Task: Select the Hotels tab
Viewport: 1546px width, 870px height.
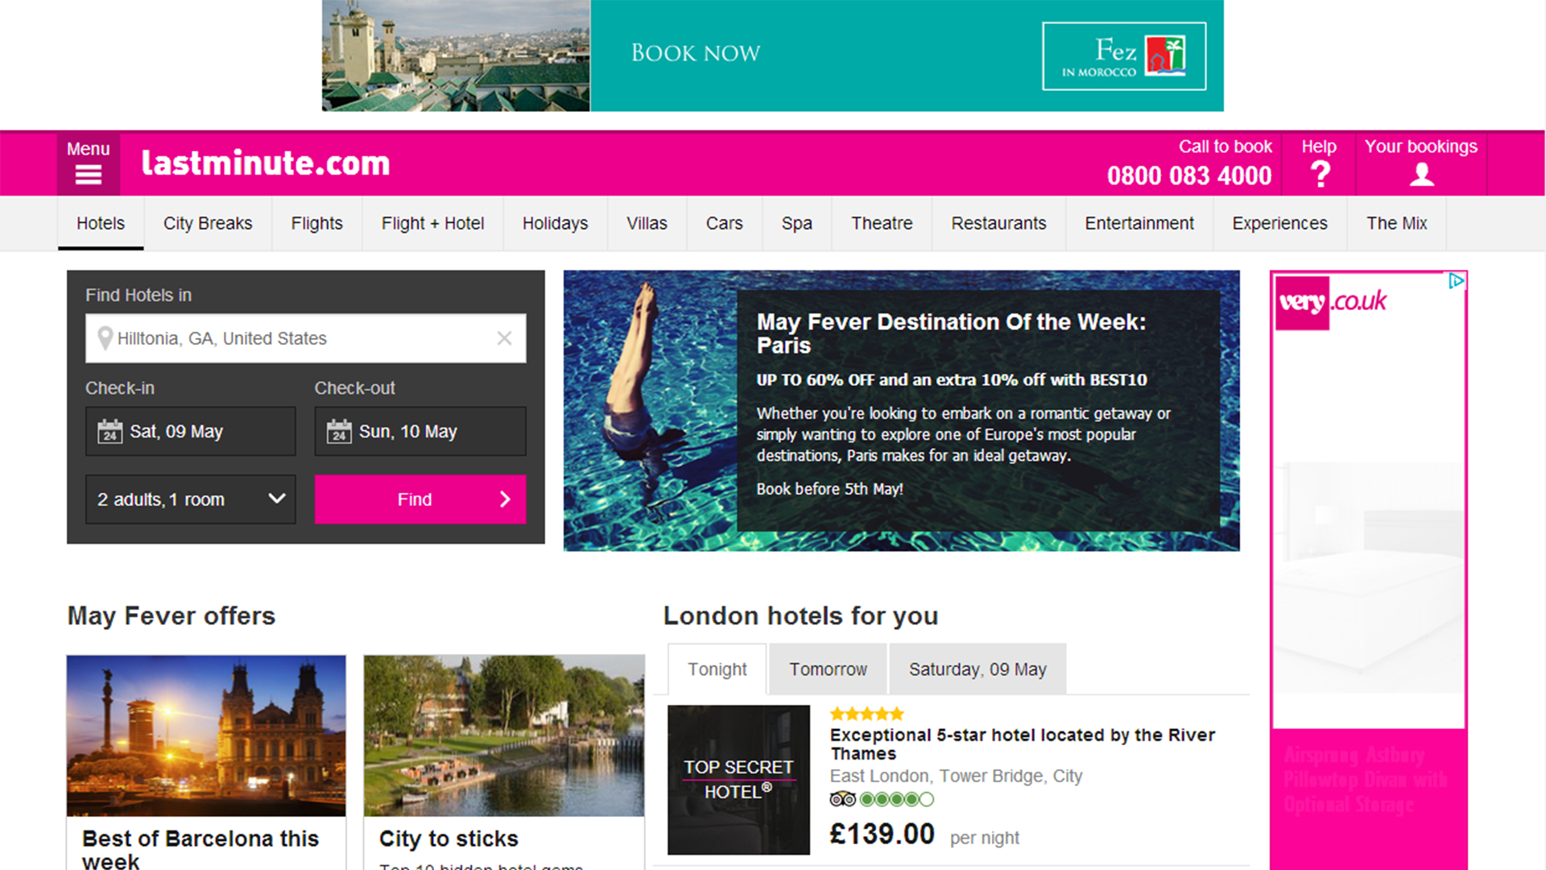Action: click(x=101, y=224)
